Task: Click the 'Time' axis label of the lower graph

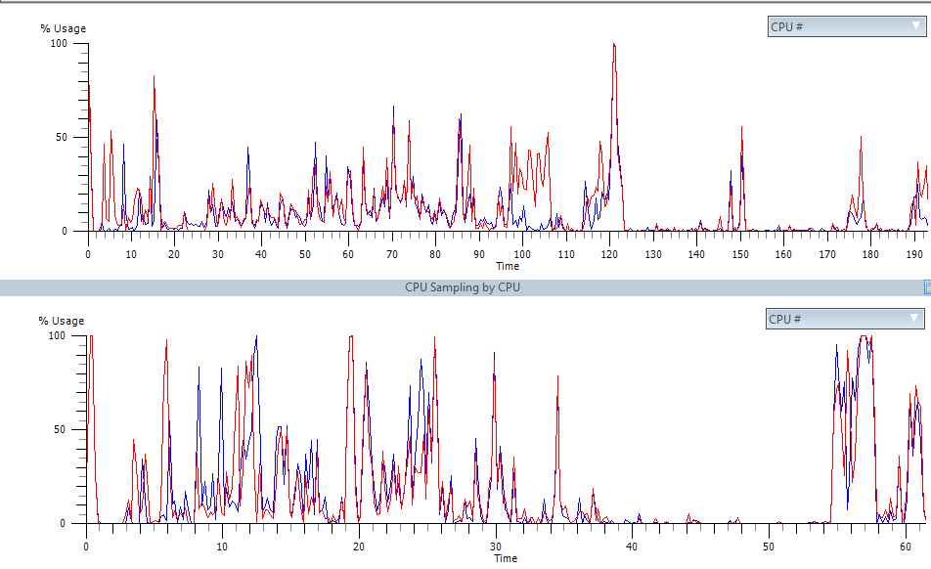Action: coord(506,558)
